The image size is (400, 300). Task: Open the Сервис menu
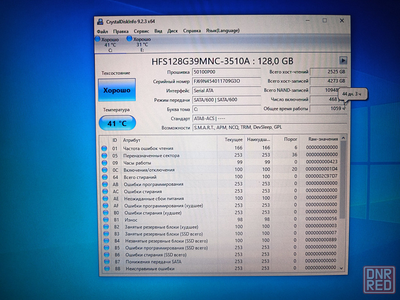pos(141,31)
